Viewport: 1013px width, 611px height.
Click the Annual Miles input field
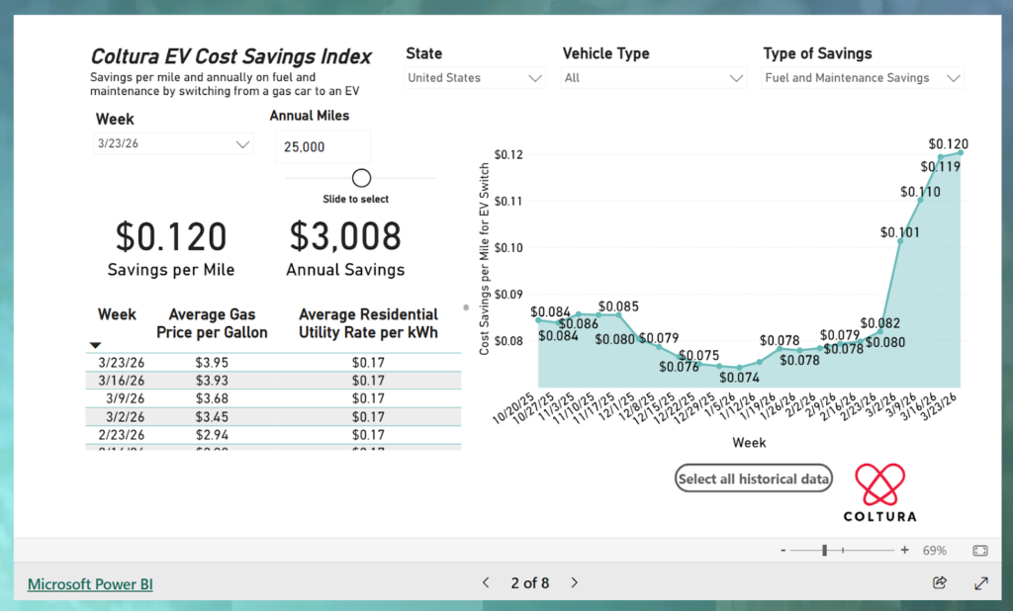[322, 146]
